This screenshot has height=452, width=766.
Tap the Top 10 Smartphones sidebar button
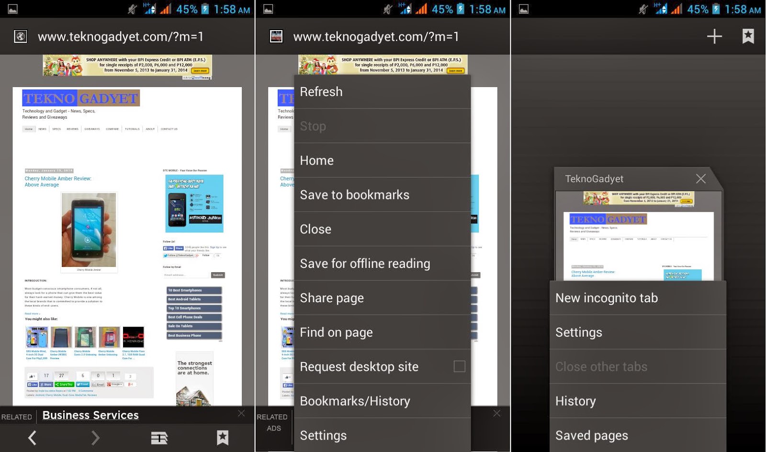pyautogui.click(x=194, y=309)
